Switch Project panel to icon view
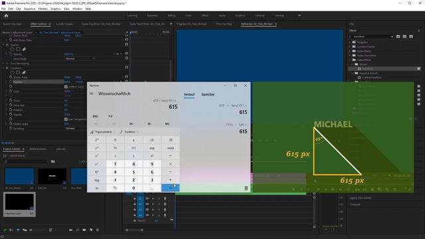This screenshot has height=239, width=425. [18, 230]
